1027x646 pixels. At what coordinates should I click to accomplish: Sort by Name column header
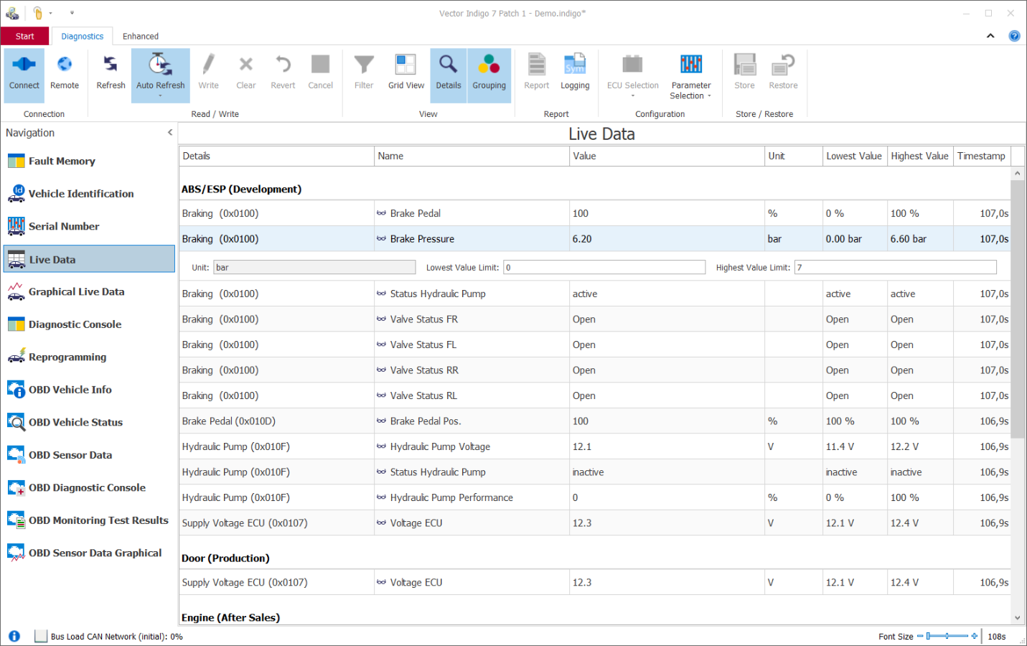(472, 156)
